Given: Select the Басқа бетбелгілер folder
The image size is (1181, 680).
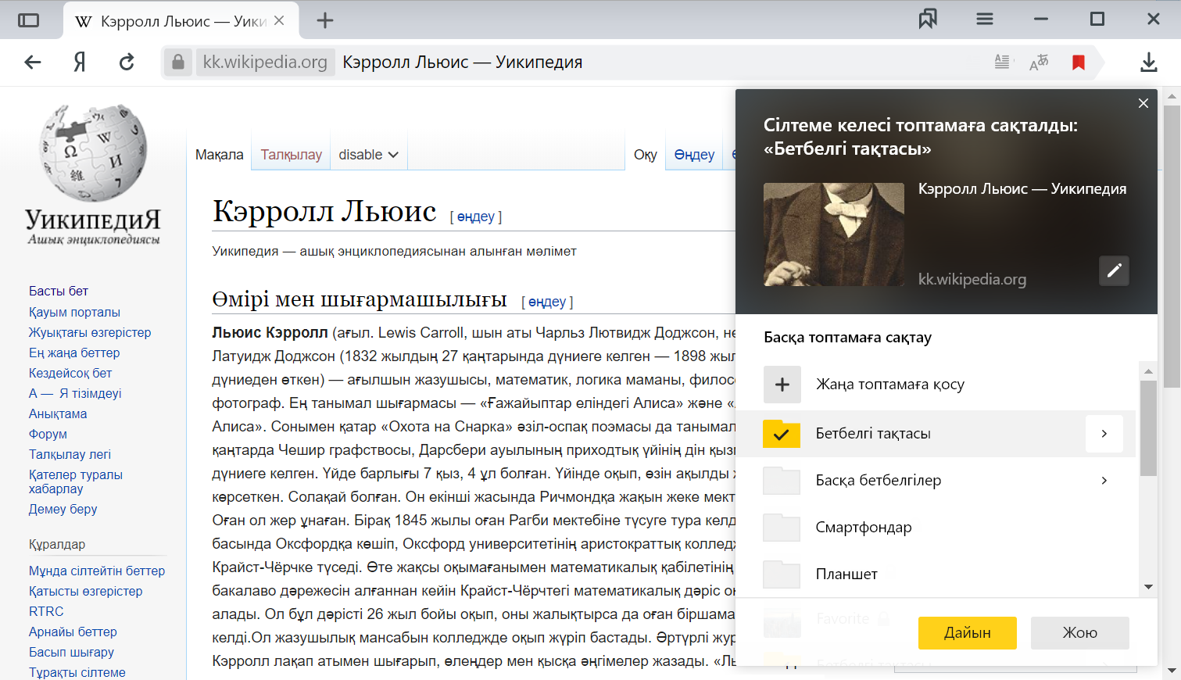Looking at the screenshot, I should [878, 481].
